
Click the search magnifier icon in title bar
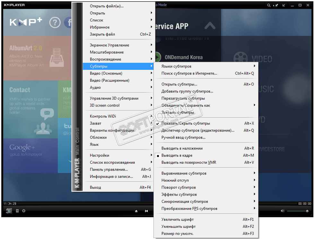[x=269, y=5]
